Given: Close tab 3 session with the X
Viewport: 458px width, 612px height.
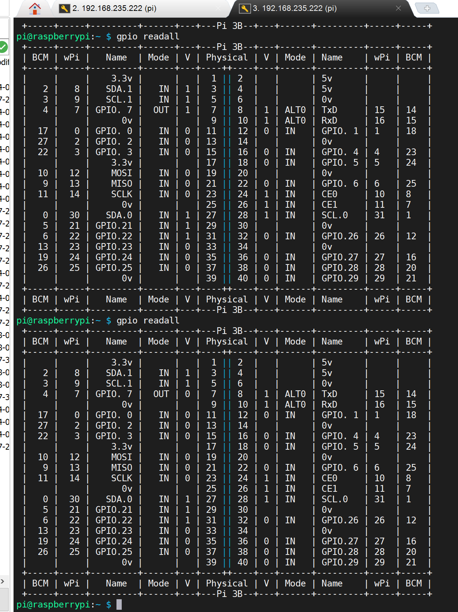Looking at the screenshot, I should (398, 8).
